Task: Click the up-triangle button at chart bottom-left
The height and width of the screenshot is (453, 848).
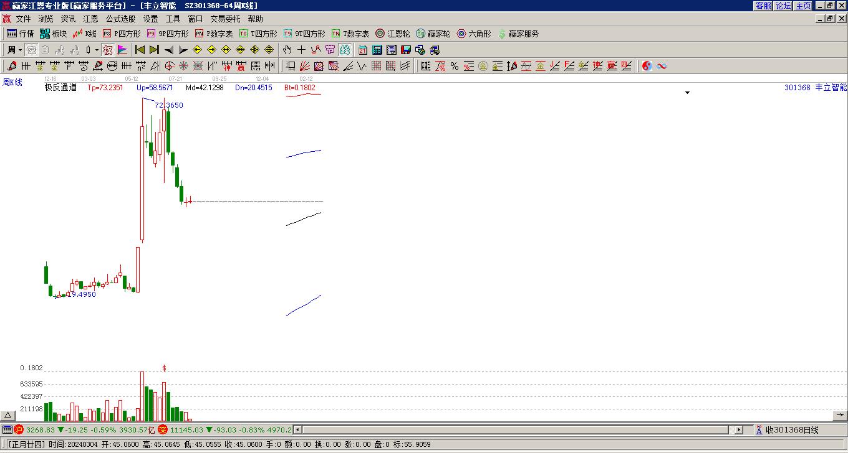Action: click(7, 416)
